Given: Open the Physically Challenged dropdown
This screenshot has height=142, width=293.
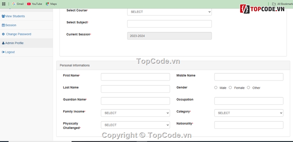Looking at the screenshot, I should pos(135,125).
